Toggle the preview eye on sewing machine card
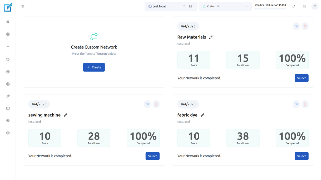This screenshot has height=180, width=321. (147, 104)
